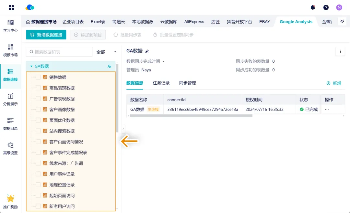The height and width of the screenshot is (213, 350).
Task: Expand the data source tabs overflow chevron
Action: 342,21
